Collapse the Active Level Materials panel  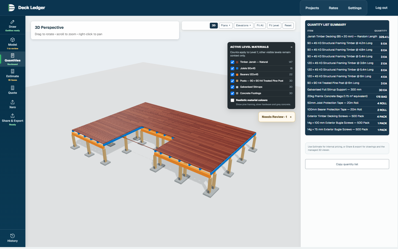pos(291,47)
